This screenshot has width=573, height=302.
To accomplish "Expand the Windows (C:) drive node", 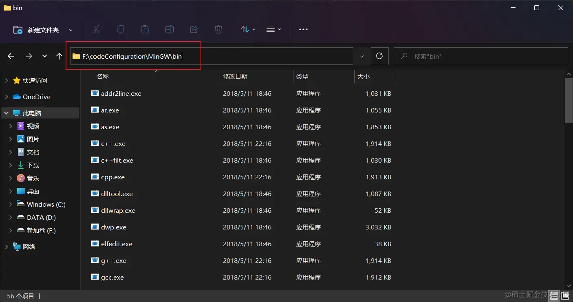I will tap(11, 205).
